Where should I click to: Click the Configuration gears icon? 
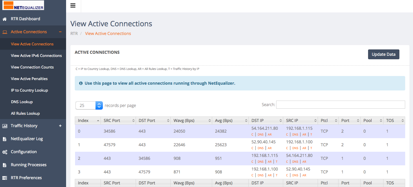[5, 152]
